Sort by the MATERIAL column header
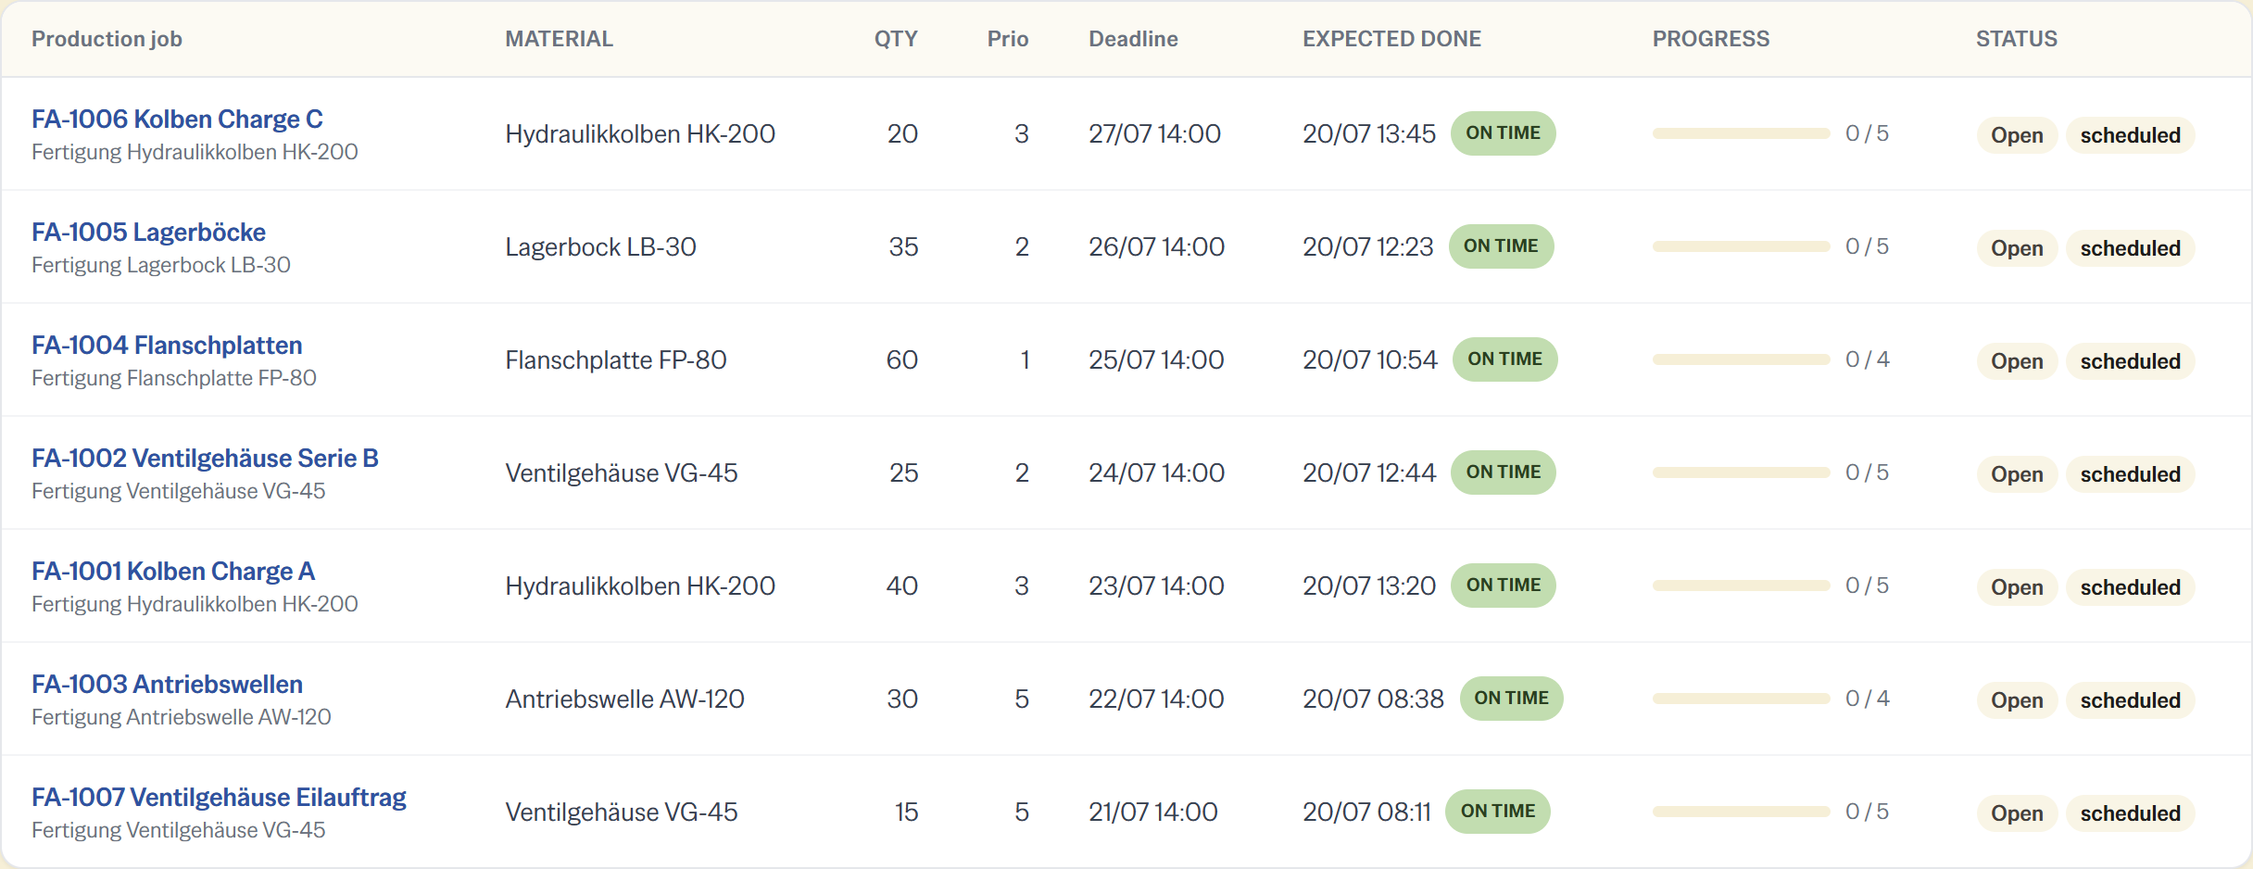This screenshot has width=2253, height=869. [x=559, y=39]
